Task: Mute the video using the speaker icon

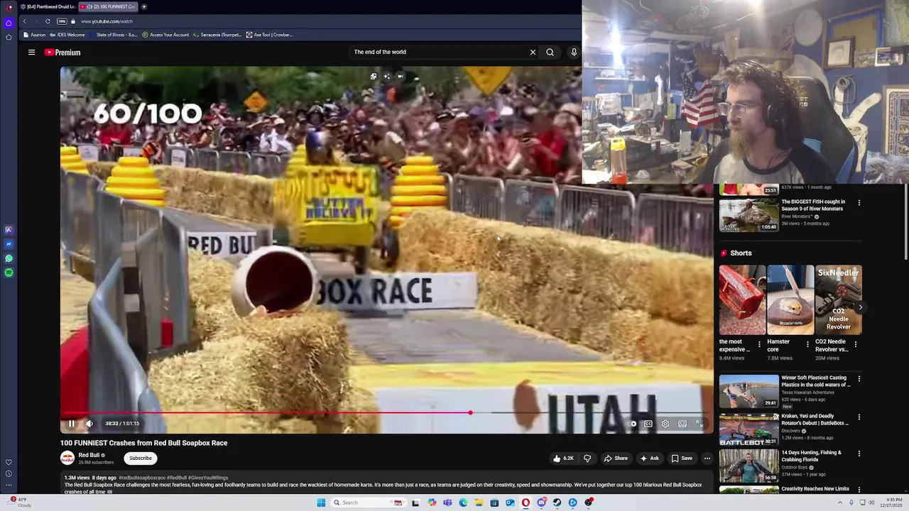Action: tap(89, 424)
